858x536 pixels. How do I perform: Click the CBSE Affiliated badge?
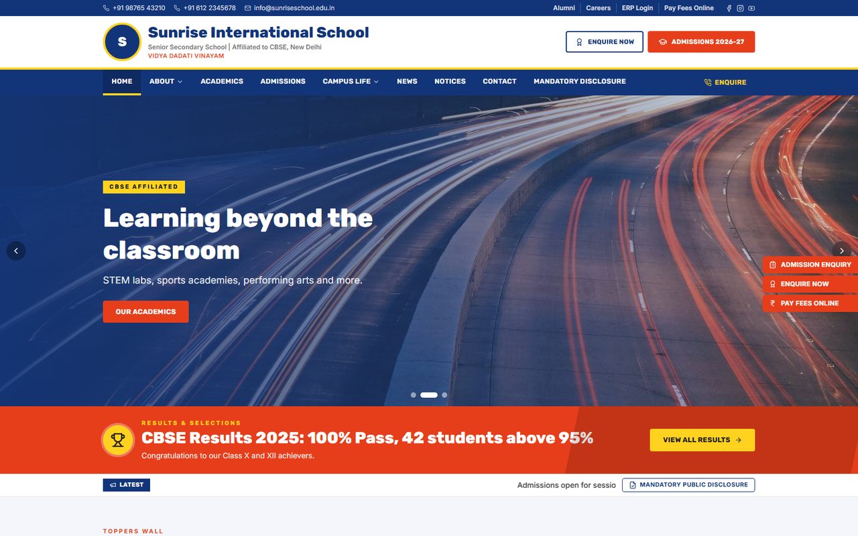(x=144, y=187)
